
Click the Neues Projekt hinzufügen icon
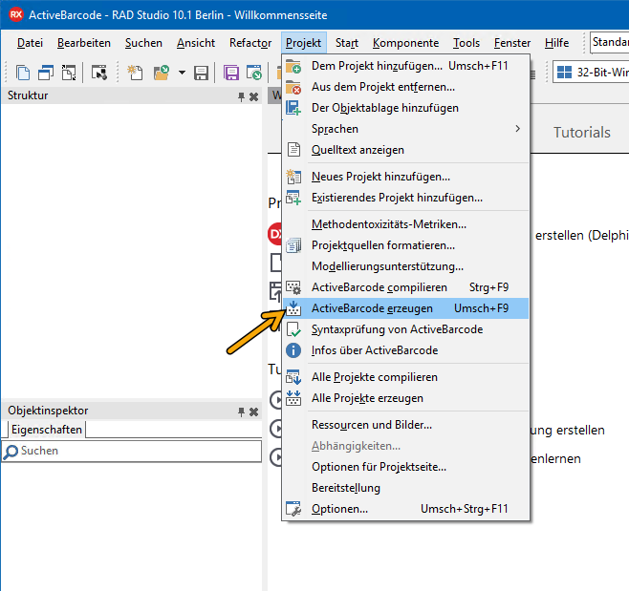pyautogui.click(x=293, y=177)
